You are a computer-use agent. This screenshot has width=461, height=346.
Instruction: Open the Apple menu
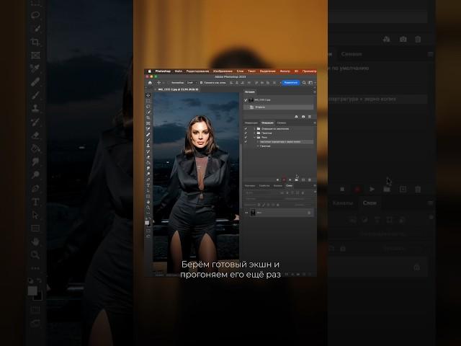(149, 71)
